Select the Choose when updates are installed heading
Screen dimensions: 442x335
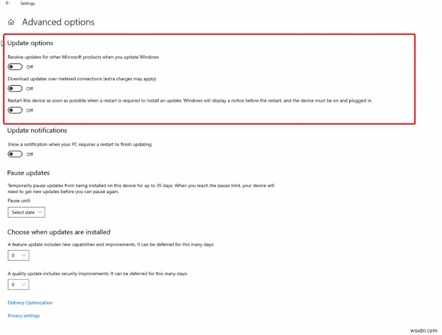click(59, 232)
